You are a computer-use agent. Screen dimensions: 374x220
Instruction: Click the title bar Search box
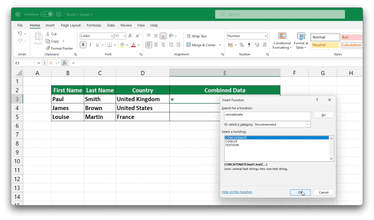280,14
